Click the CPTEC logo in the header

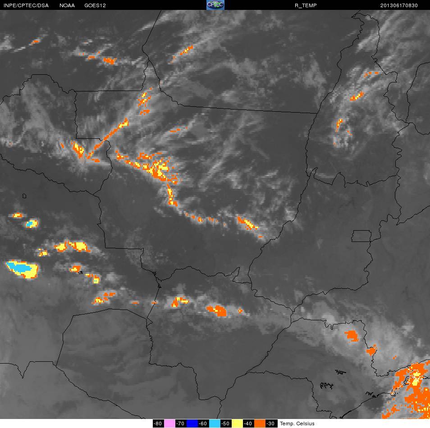point(215,5)
